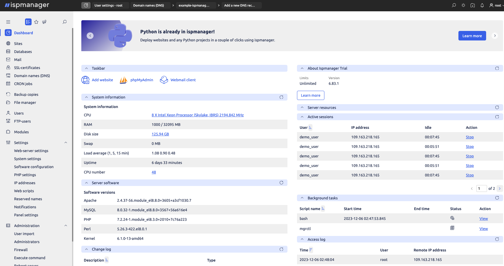Click the Active sessions page number field

pos(481,189)
